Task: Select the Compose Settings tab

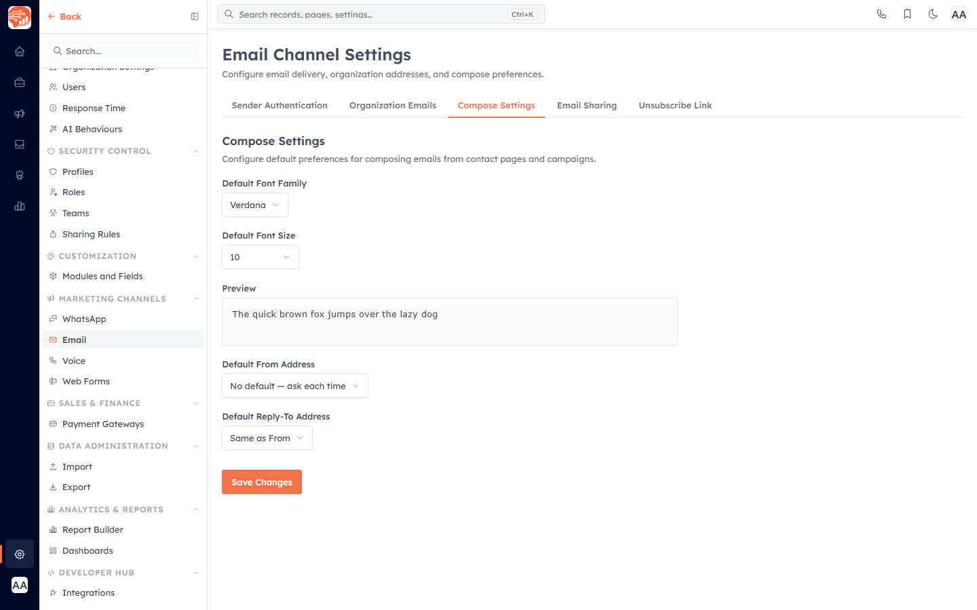Action: pyautogui.click(x=497, y=106)
